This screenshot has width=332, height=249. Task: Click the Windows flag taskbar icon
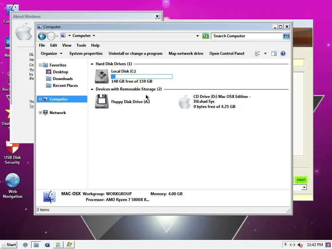click(x=69, y=245)
